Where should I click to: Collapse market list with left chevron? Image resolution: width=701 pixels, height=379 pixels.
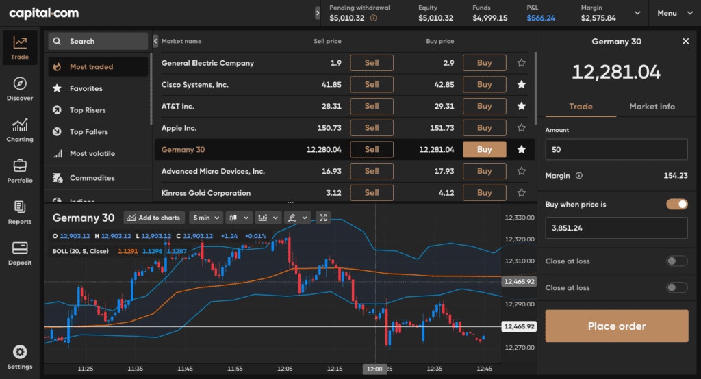(155, 41)
